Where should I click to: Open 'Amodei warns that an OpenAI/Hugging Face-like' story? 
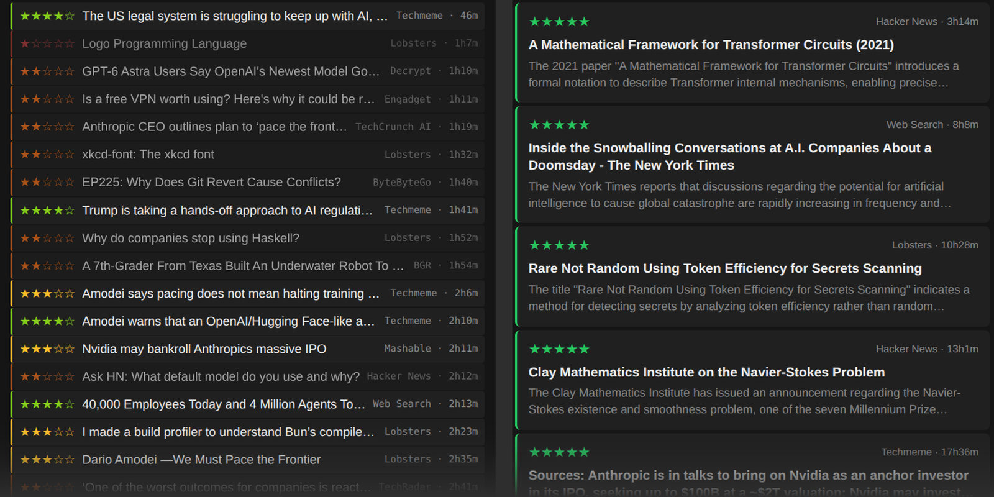(229, 321)
